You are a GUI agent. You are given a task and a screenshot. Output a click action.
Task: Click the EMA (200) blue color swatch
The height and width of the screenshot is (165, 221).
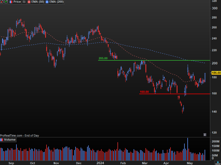point(47,2)
